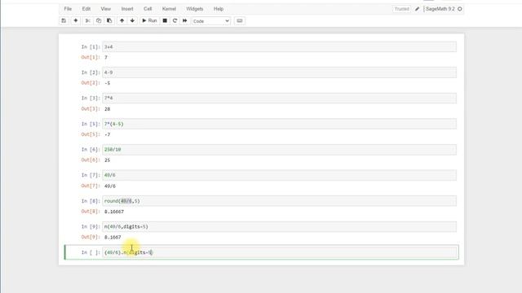Select output value 28
The width and height of the screenshot is (522, 293).
107,109
